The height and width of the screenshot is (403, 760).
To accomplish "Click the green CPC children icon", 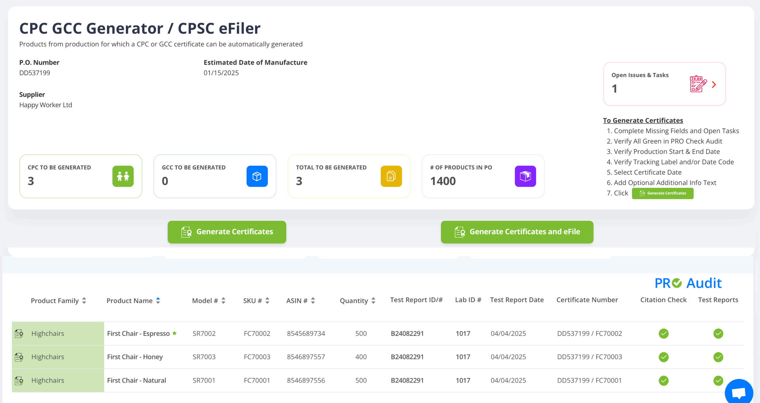I will coord(123,176).
